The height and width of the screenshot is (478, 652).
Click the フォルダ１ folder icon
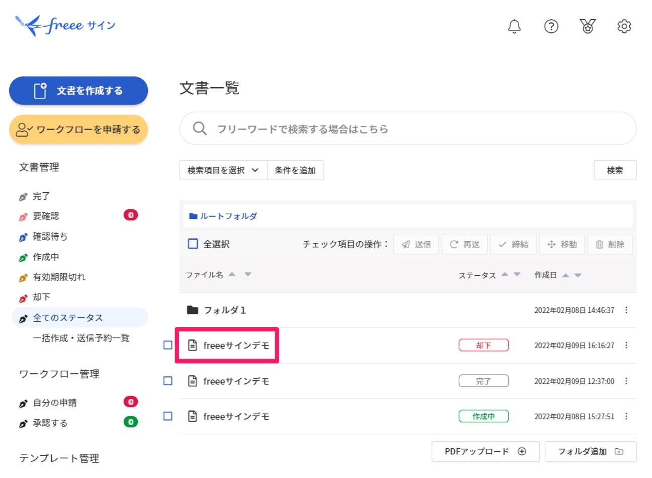coord(192,310)
